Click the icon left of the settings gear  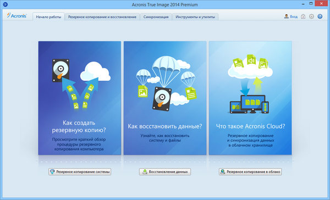click(303, 16)
